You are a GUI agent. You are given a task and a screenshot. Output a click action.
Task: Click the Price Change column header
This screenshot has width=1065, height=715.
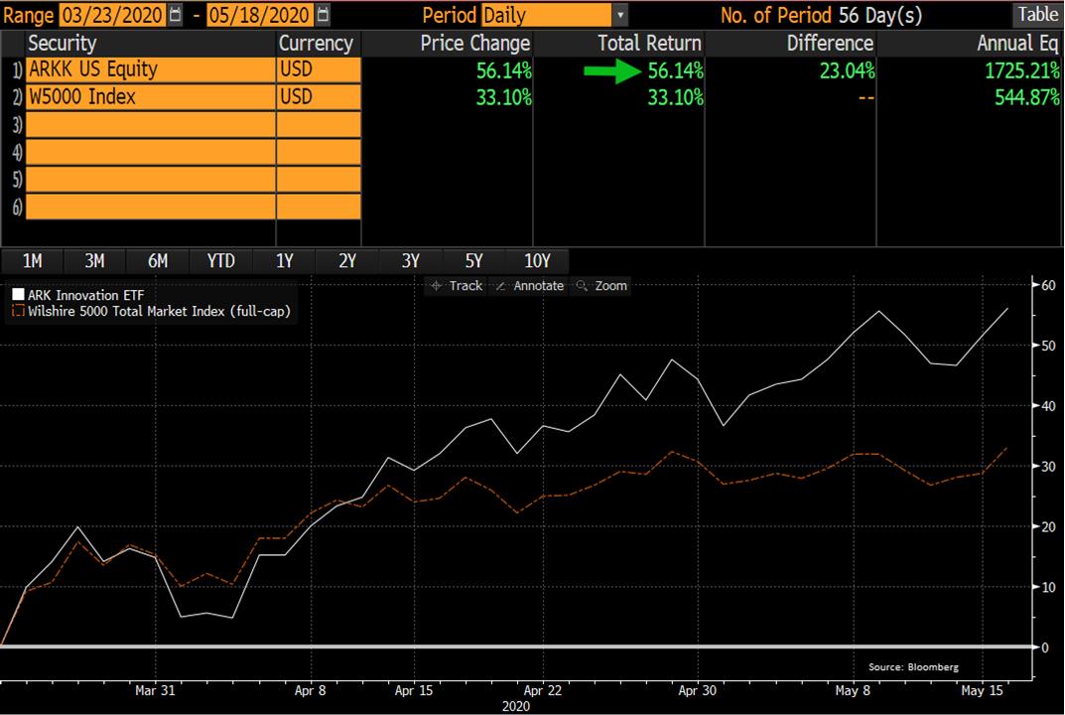coord(474,44)
